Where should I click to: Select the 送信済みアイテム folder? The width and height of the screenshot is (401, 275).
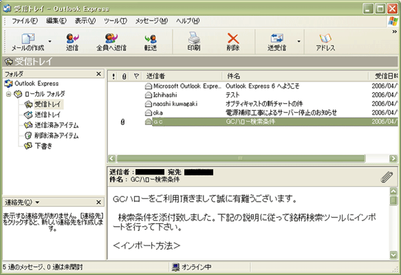56,125
